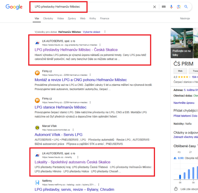Open the on-screen keyboard icon

[x=164, y=6]
